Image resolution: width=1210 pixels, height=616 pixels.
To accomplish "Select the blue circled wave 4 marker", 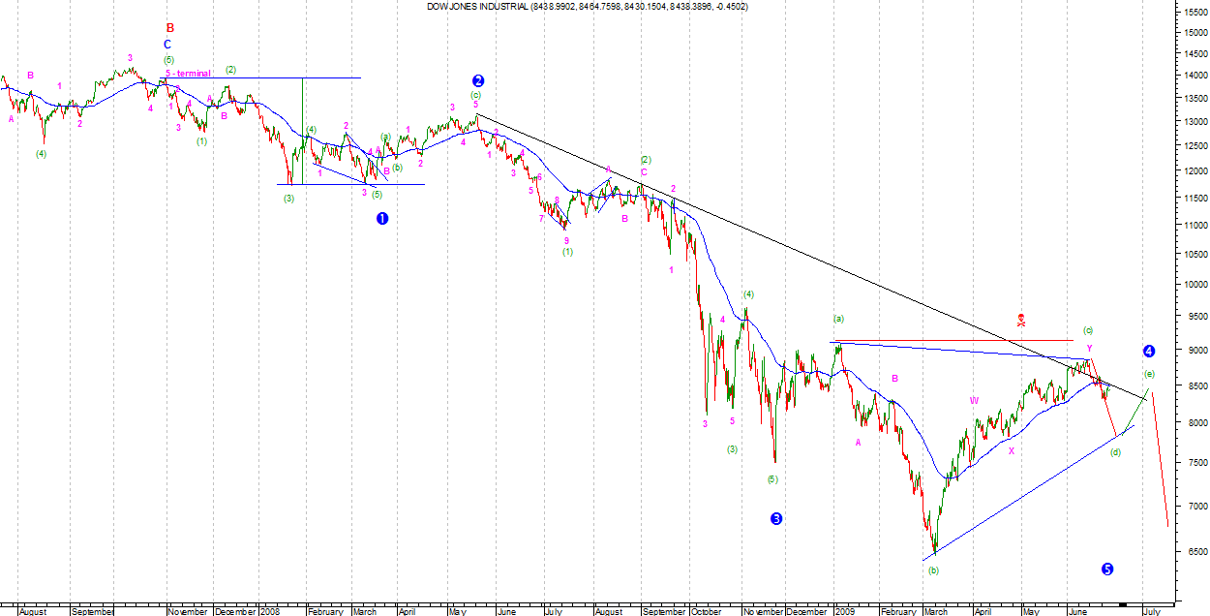I will (x=1148, y=351).
